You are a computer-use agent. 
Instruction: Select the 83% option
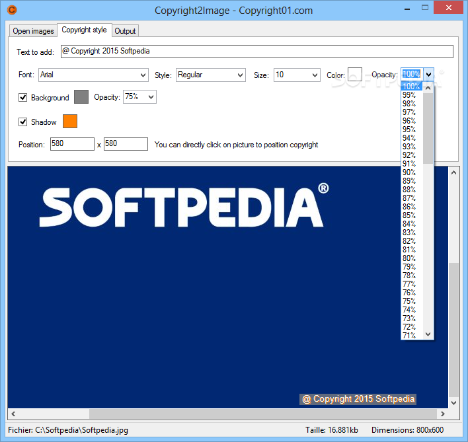[x=412, y=233]
